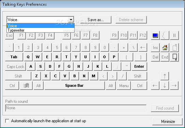
Task: Click the less-than comma key
Action: click(x=103, y=76)
